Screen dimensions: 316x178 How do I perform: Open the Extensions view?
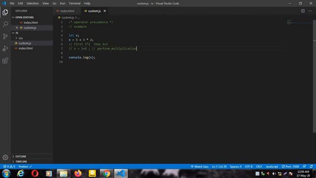pyautogui.click(x=5, y=60)
